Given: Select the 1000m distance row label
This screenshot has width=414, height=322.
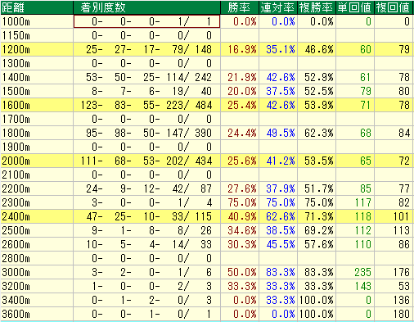Looking at the screenshot, I should click(x=16, y=21).
